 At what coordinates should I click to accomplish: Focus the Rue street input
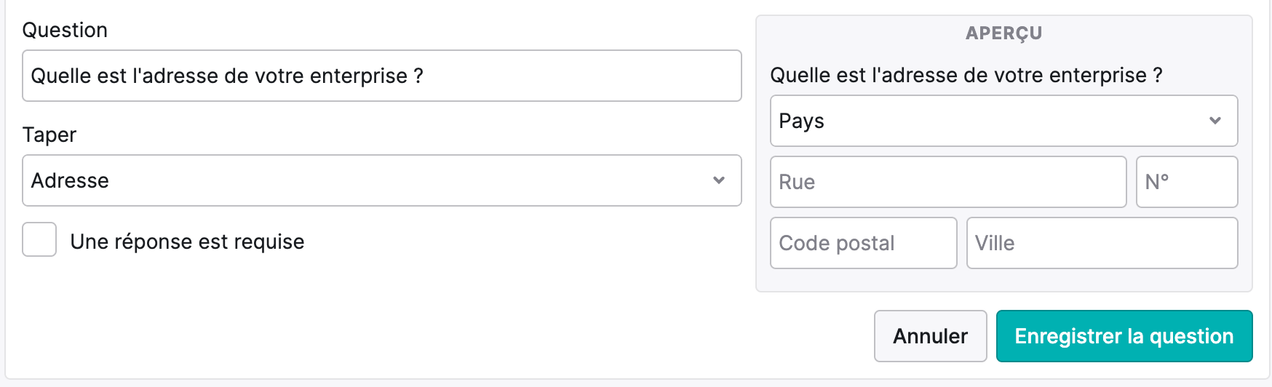click(x=948, y=182)
